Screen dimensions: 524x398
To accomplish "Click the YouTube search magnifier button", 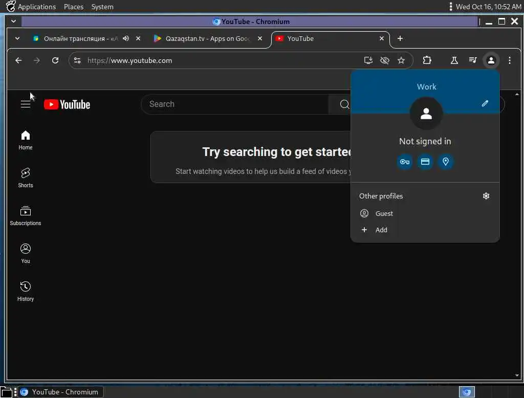I will pos(344,104).
